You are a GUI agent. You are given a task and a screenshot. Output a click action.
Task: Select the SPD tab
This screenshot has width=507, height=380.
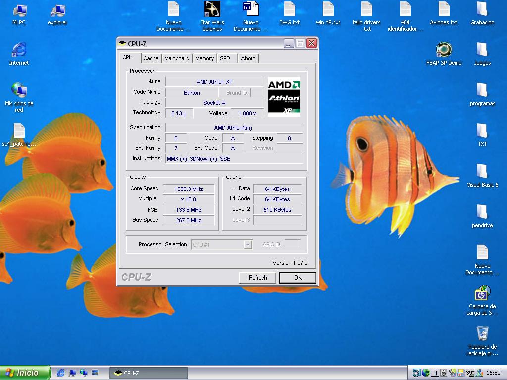[225, 58]
